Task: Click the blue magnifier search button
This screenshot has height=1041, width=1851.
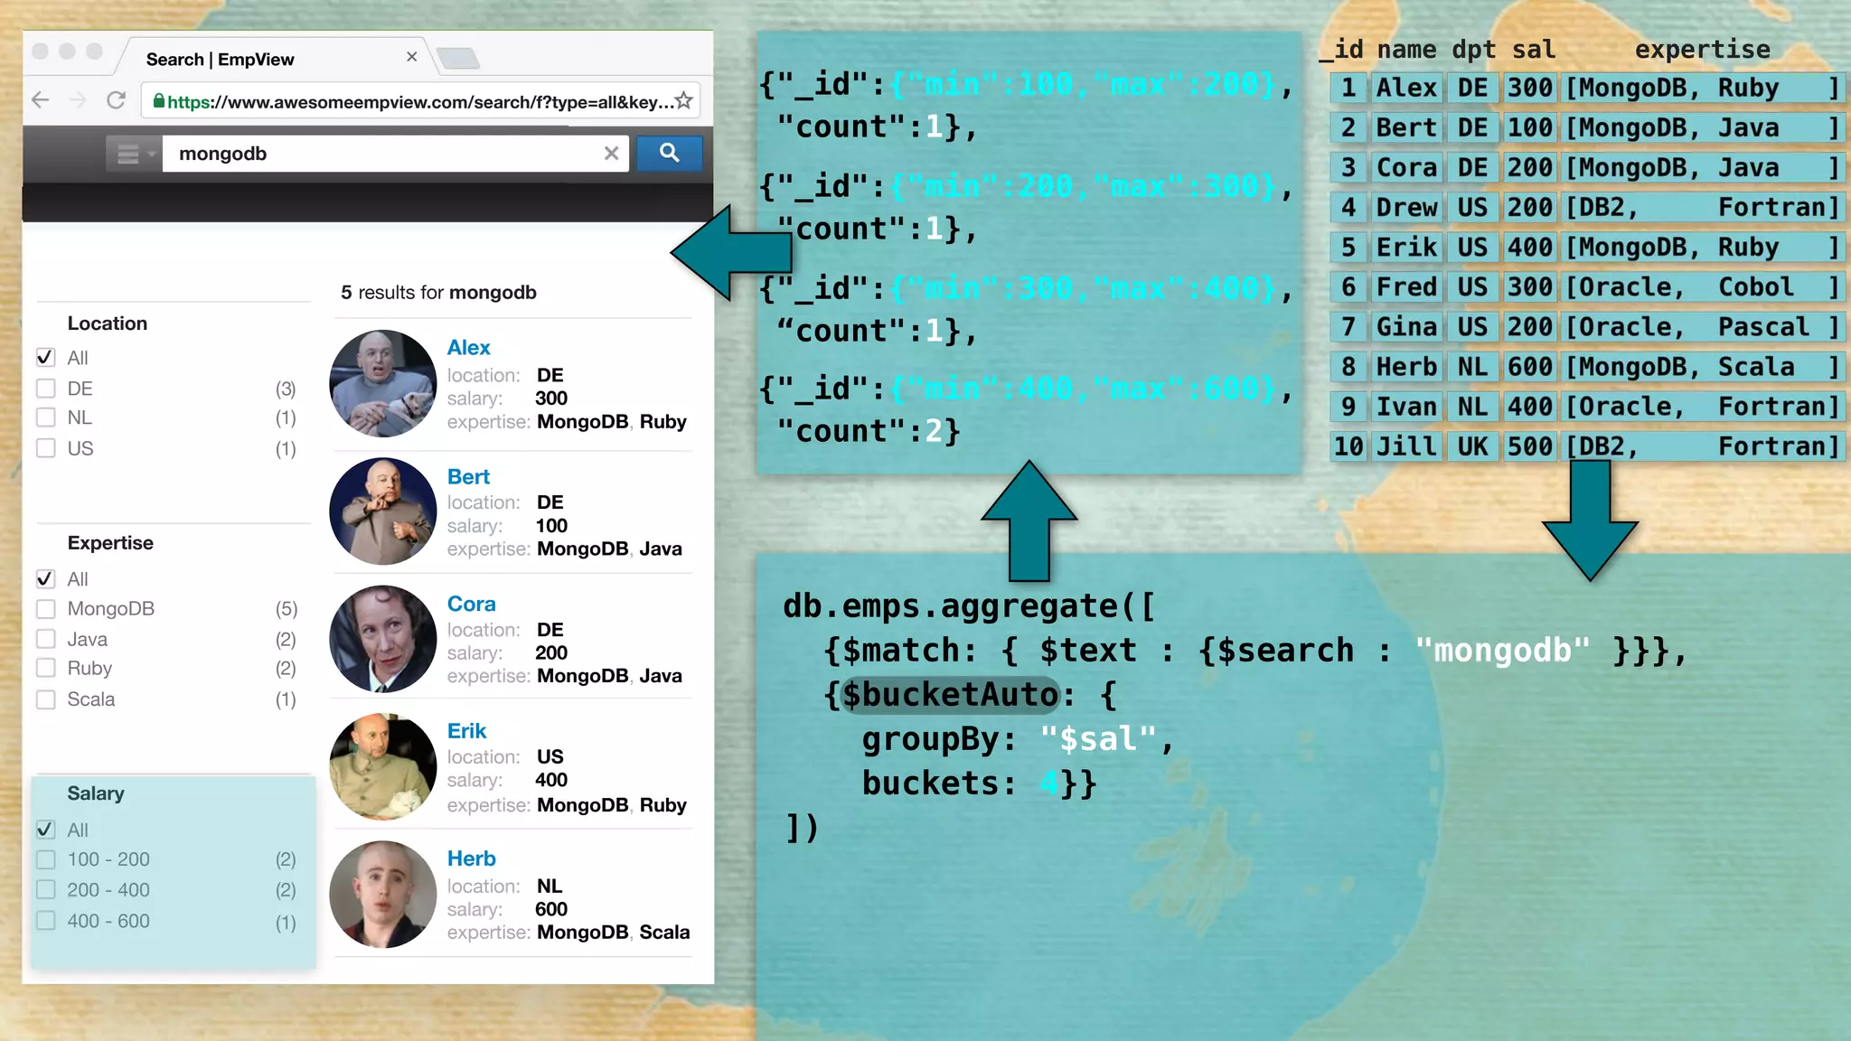Action: point(669,153)
